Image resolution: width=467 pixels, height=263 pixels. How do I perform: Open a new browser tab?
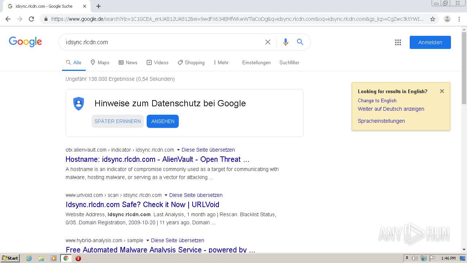coord(99,6)
